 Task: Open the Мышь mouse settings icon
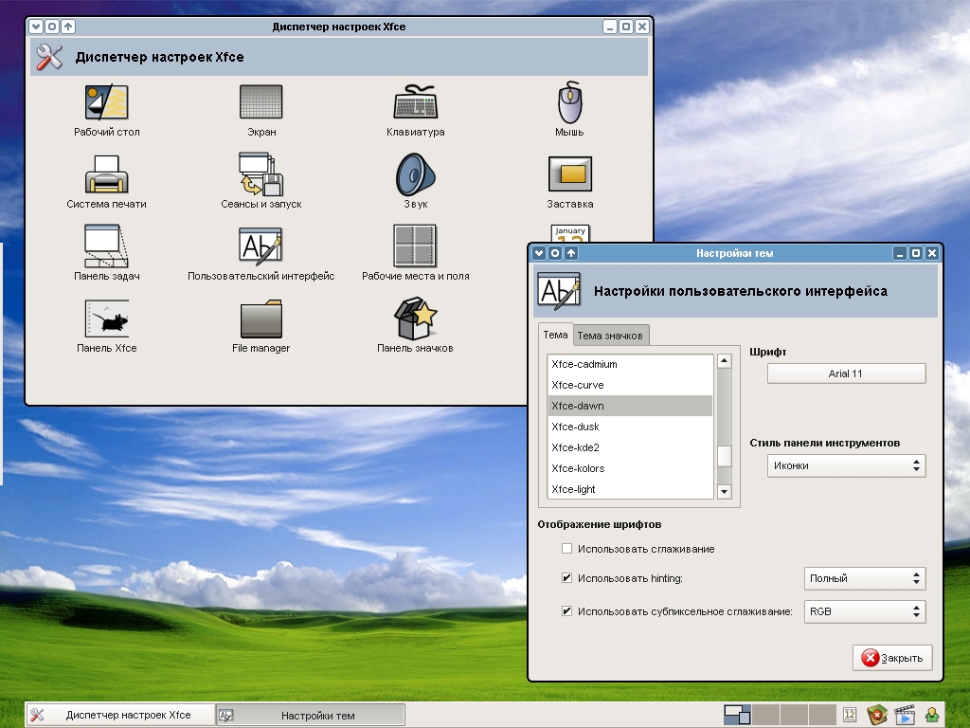click(x=569, y=102)
